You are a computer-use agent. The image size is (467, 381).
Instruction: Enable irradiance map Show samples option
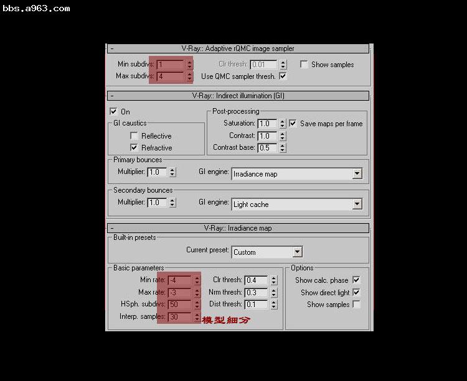pyautogui.click(x=356, y=305)
